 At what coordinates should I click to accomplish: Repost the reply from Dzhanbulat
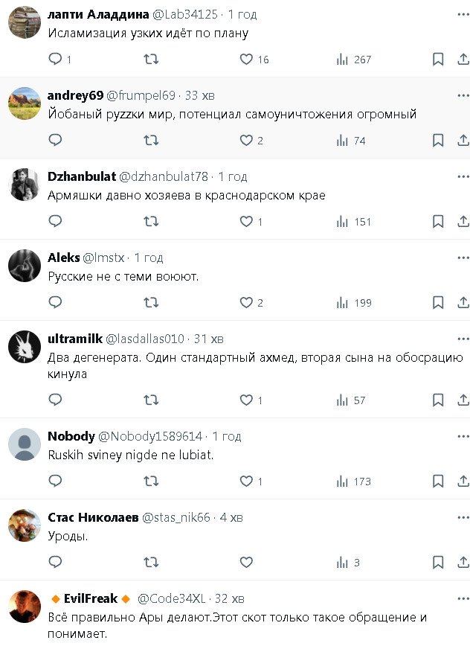click(151, 221)
